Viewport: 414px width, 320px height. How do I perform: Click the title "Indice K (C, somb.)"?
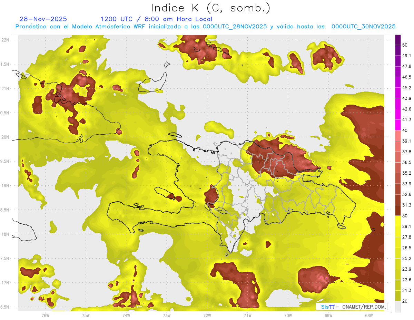pos(210,8)
